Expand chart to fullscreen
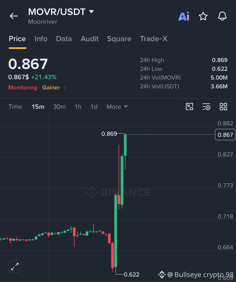This screenshot has width=236, height=282. (x=15, y=267)
